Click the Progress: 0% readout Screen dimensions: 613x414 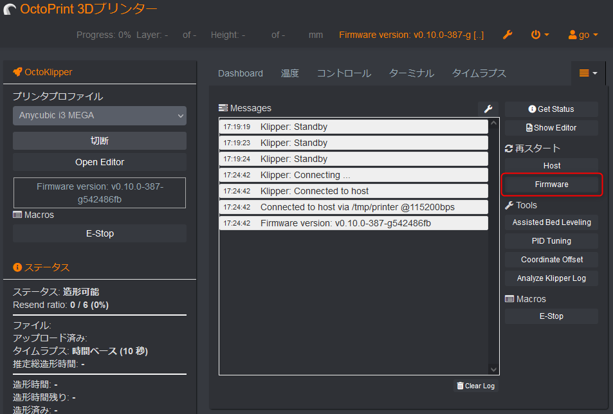click(104, 35)
